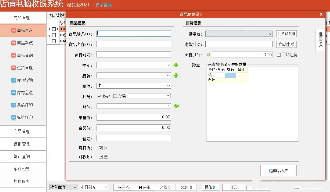Open 条码打印 in the left sidebar
Screen dimensions: 330x192
pos(23,105)
